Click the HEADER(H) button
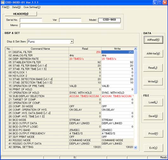 (x=21, y=14)
